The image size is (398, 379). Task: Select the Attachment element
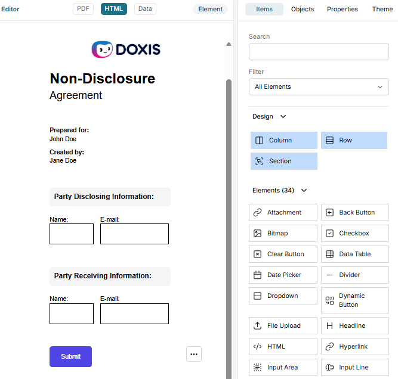(x=283, y=212)
